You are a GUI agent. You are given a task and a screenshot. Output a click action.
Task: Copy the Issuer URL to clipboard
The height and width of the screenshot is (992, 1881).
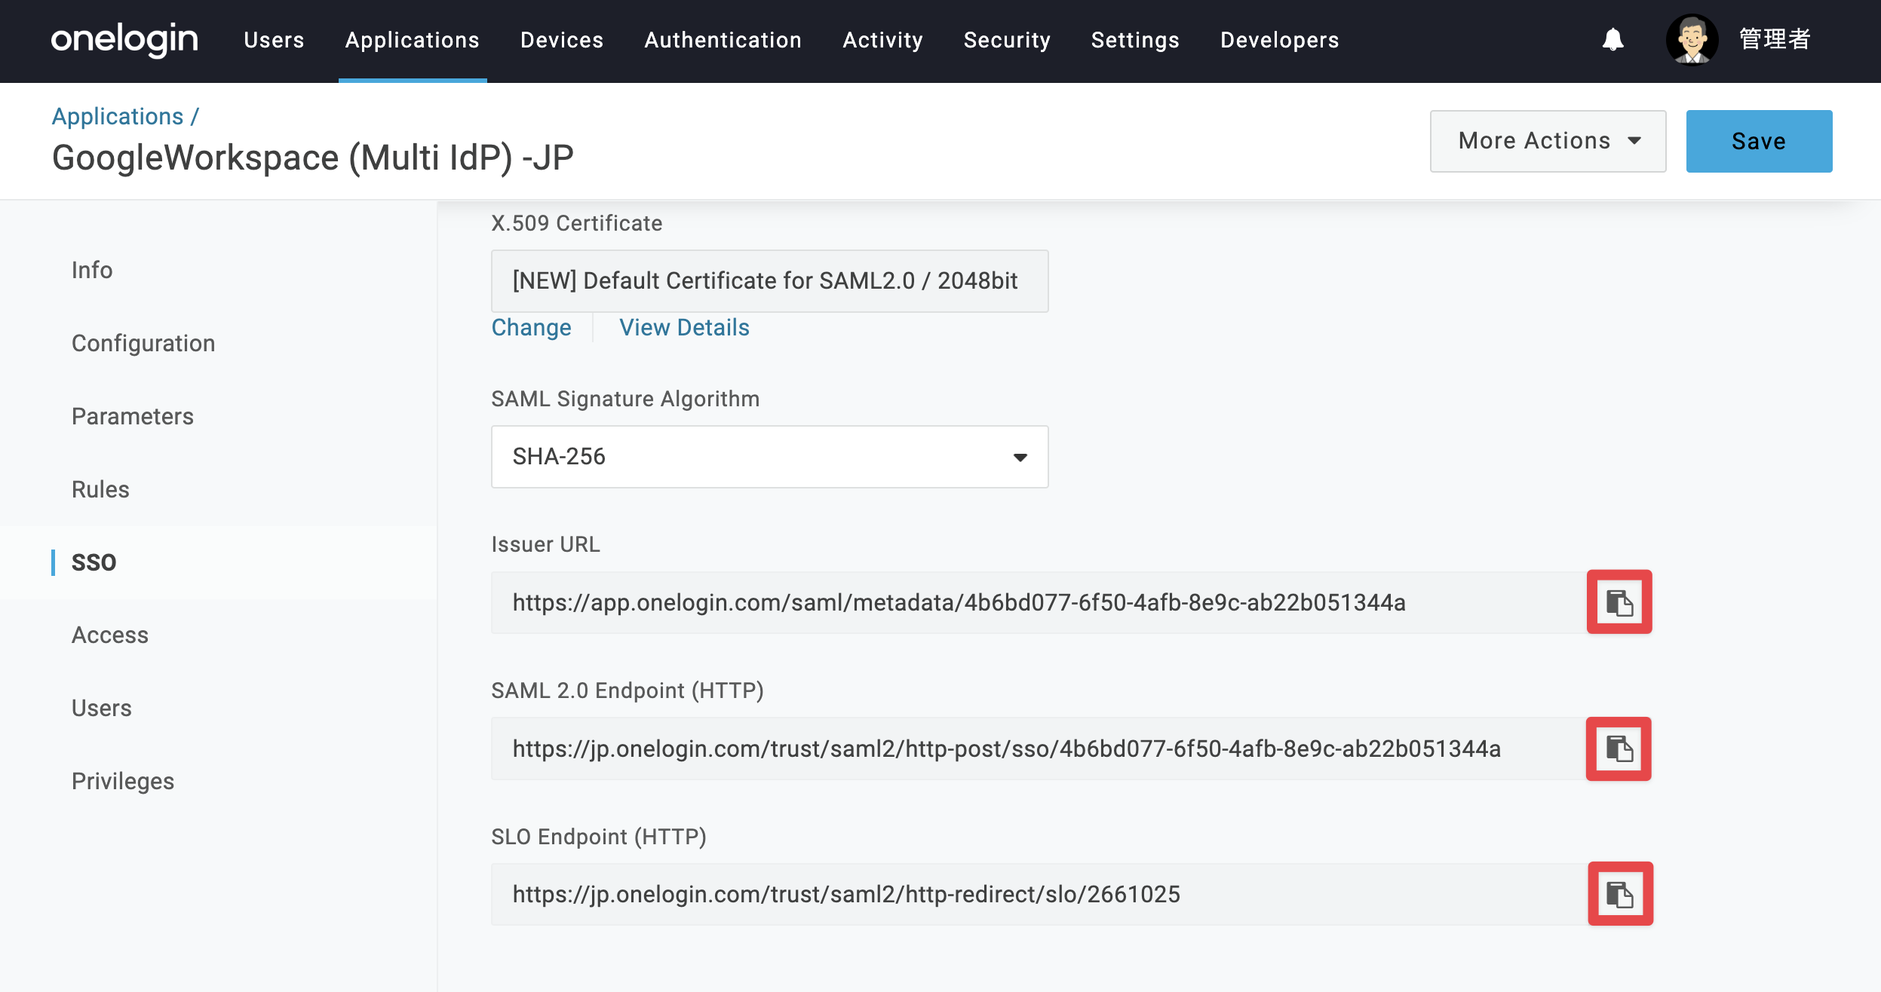(1619, 602)
